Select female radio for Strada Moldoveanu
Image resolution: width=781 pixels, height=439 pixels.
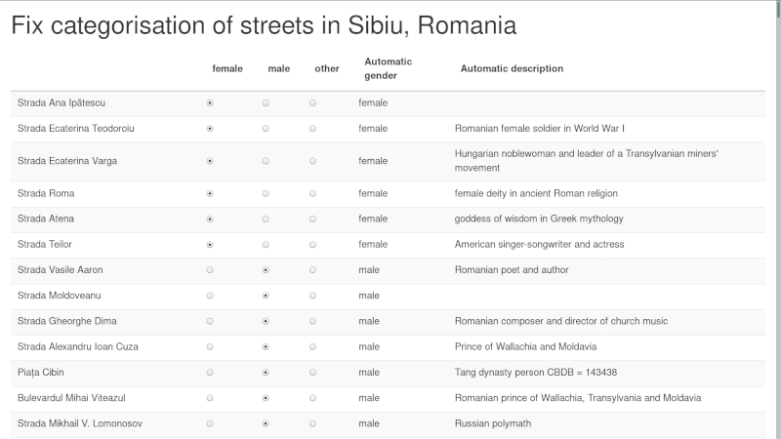(x=210, y=296)
